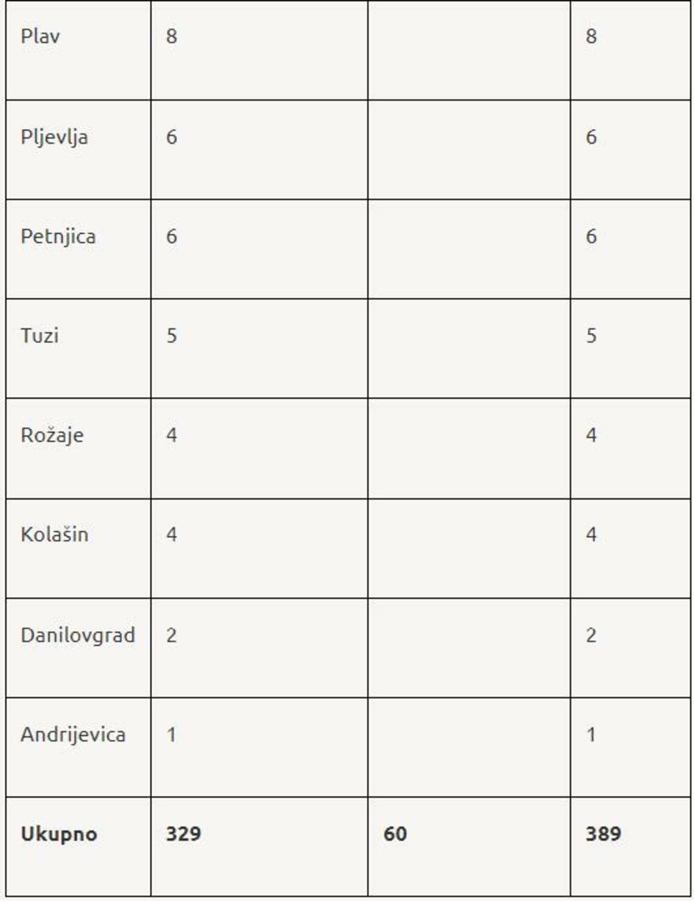
Task: Select the Pljevlja row label
Action: pyautogui.click(x=54, y=137)
